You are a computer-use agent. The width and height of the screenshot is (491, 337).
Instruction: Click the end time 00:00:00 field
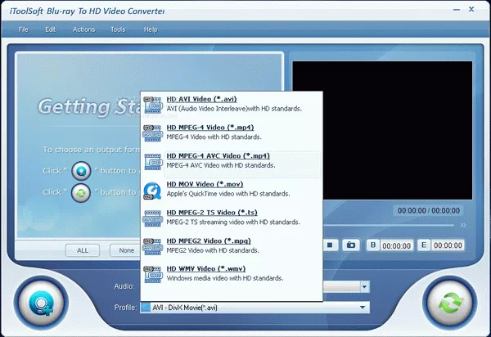tap(448, 245)
